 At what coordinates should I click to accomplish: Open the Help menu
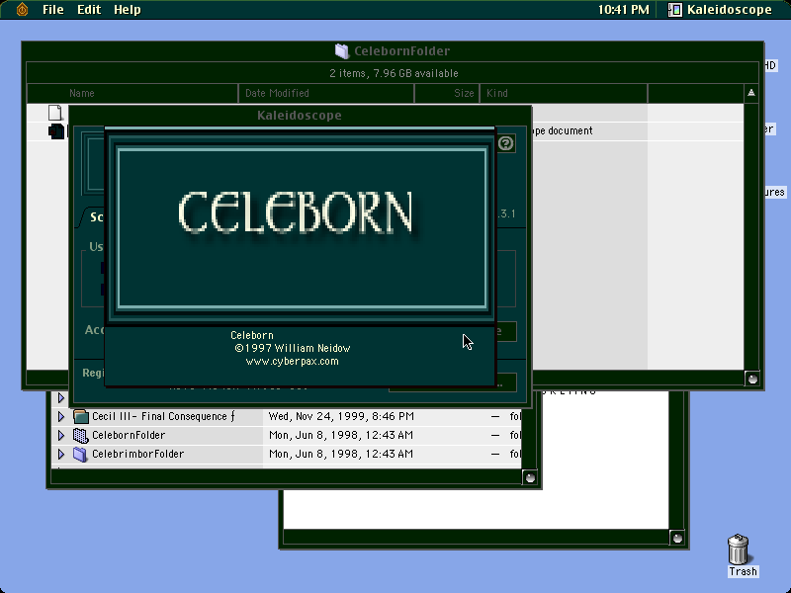128,10
